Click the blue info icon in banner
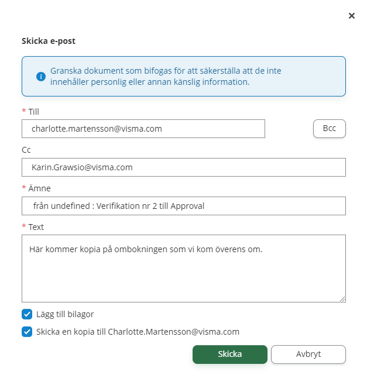Image resolution: width=367 pixels, height=385 pixels. 41,77
